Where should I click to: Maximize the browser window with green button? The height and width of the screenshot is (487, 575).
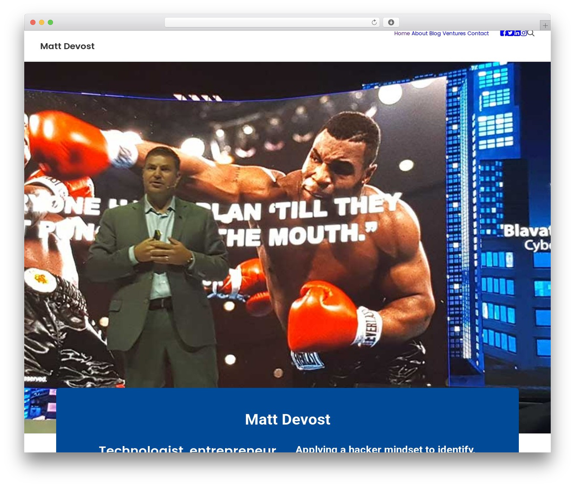coord(50,22)
